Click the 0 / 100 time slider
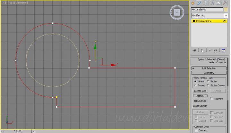 coord(18,131)
